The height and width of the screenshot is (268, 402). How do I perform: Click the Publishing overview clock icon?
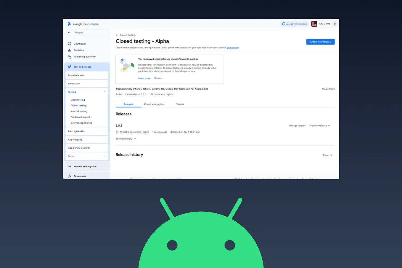click(x=70, y=57)
